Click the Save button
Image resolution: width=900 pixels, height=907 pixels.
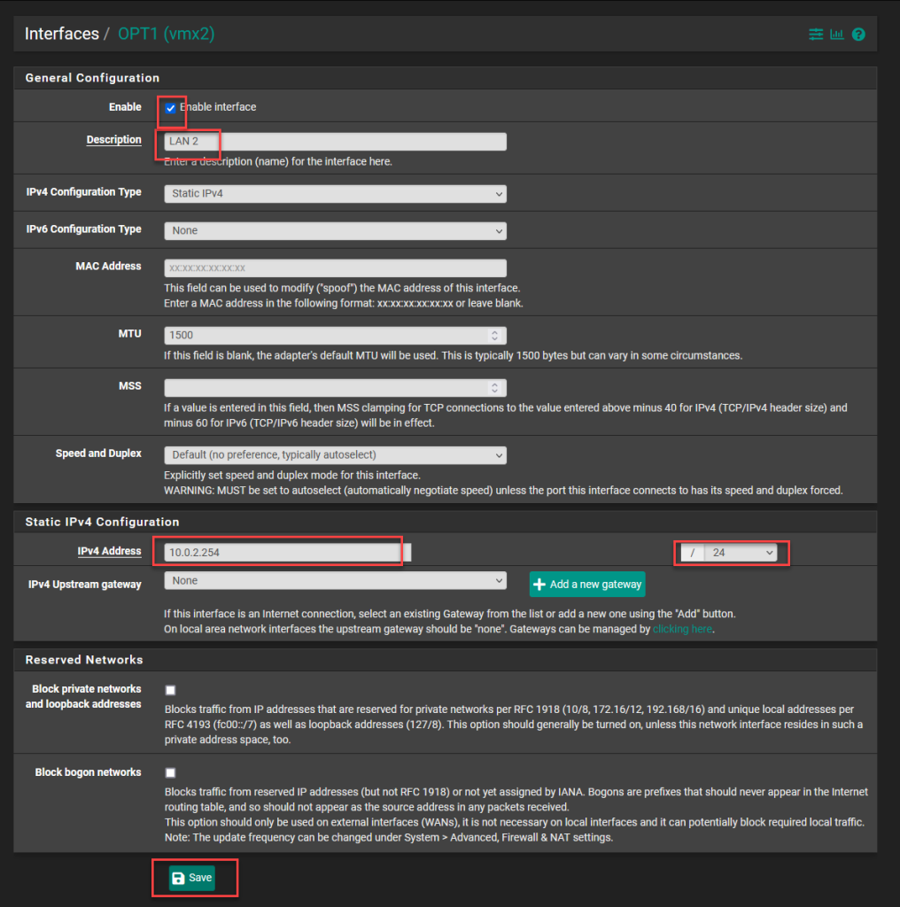point(192,878)
